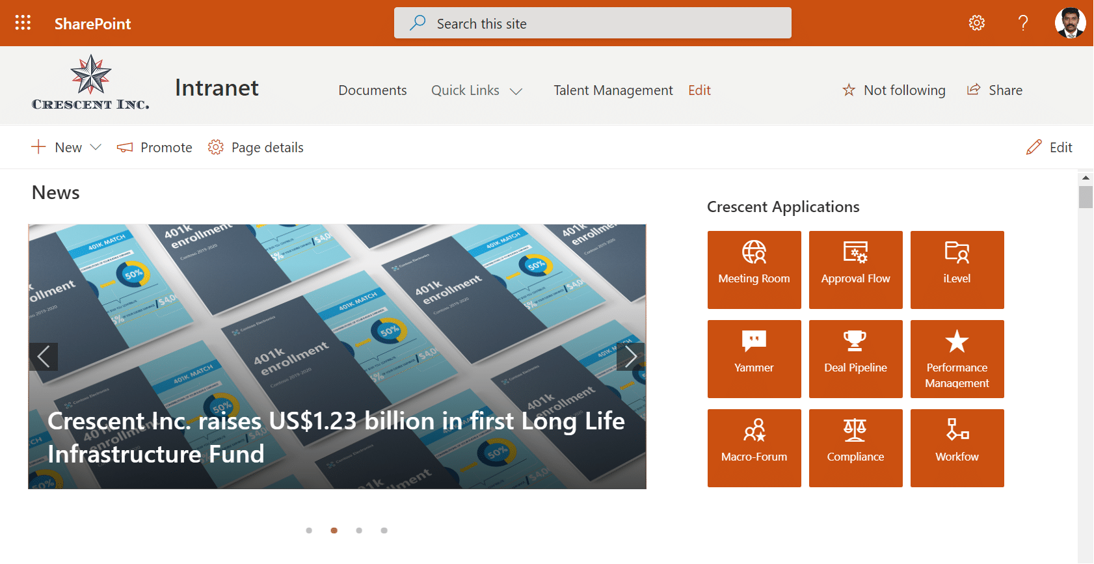Click the Crescent Inc. site logo

[x=90, y=83]
